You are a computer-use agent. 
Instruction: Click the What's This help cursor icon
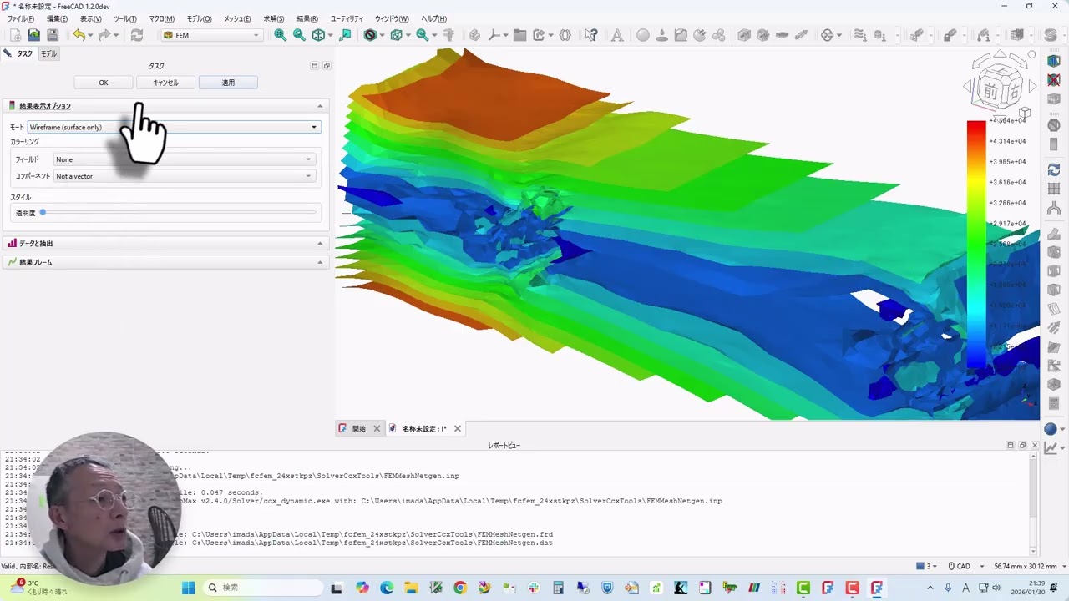click(x=591, y=35)
